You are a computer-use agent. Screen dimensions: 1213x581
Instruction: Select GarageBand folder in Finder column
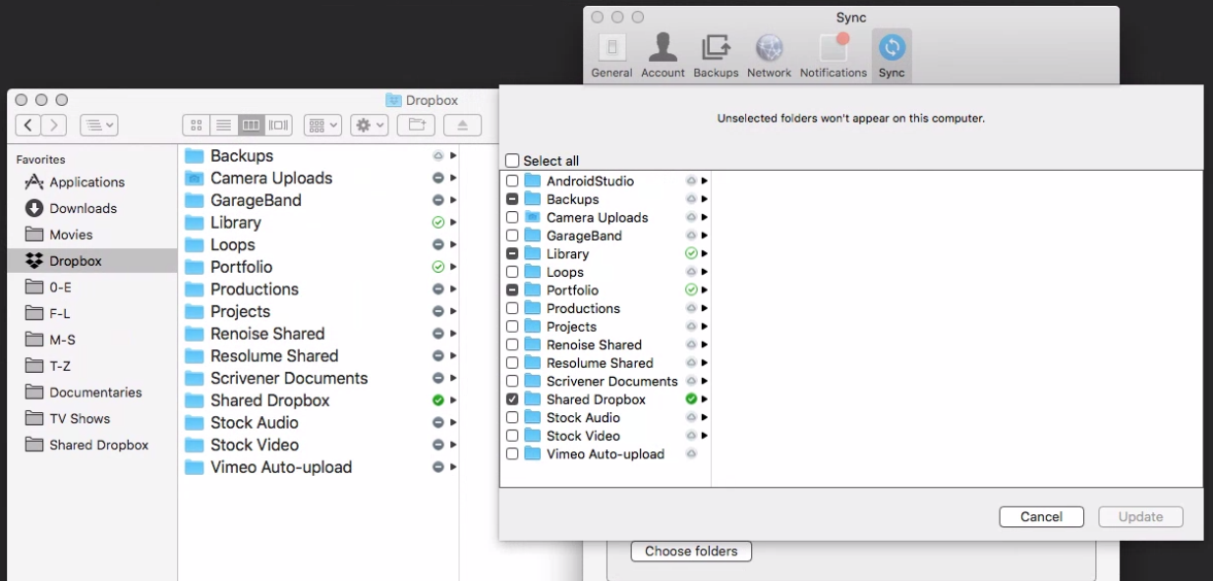click(318, 200)
